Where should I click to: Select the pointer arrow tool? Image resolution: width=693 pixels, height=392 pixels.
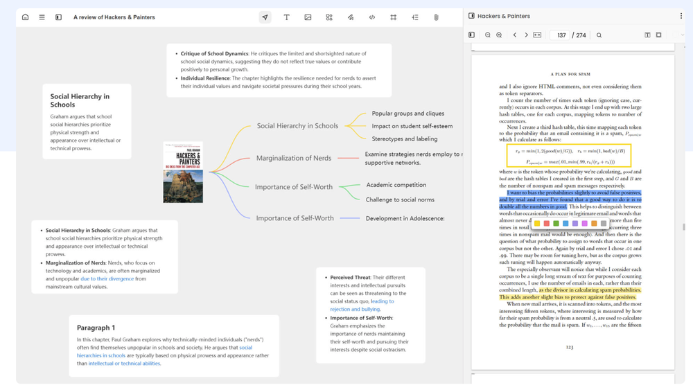(x=265, y=17)
